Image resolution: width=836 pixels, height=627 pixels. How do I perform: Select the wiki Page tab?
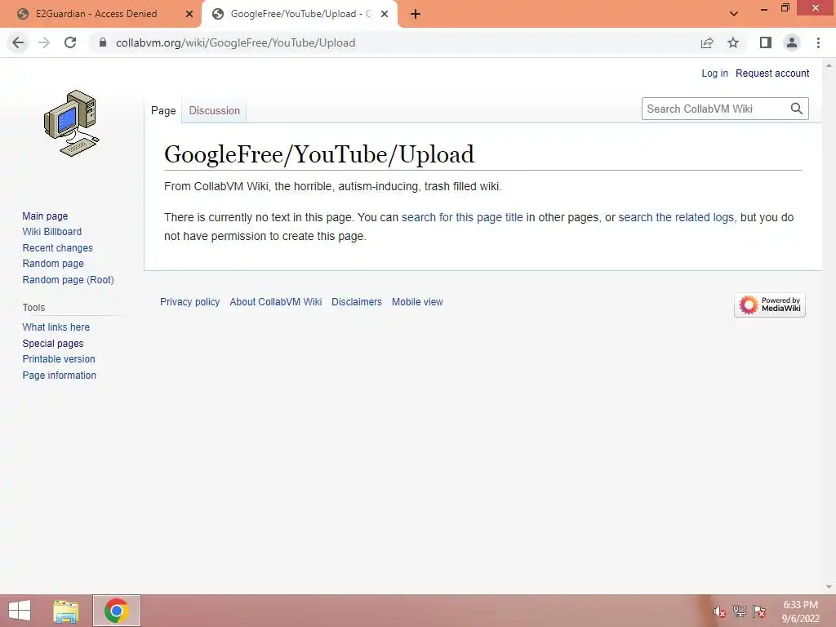click(163, 110)
